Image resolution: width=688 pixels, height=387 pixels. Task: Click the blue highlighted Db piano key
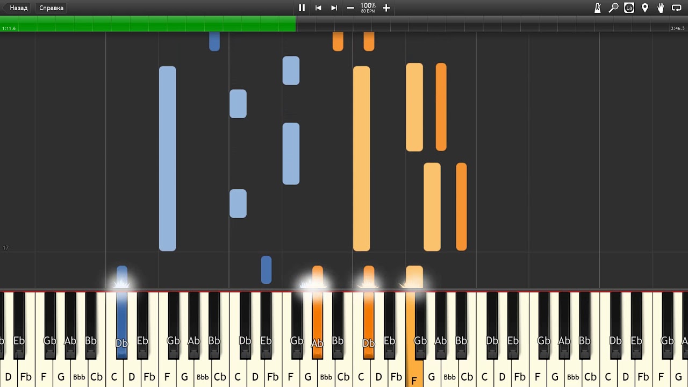coord(121,325)
